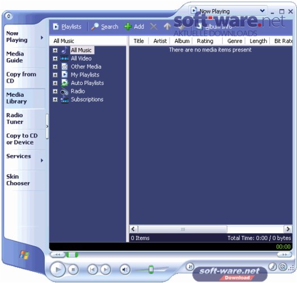Viewport: 297px width, 283px height.
Task: Click the rewind button on seek bar
Action: click(x=57, y=255)
